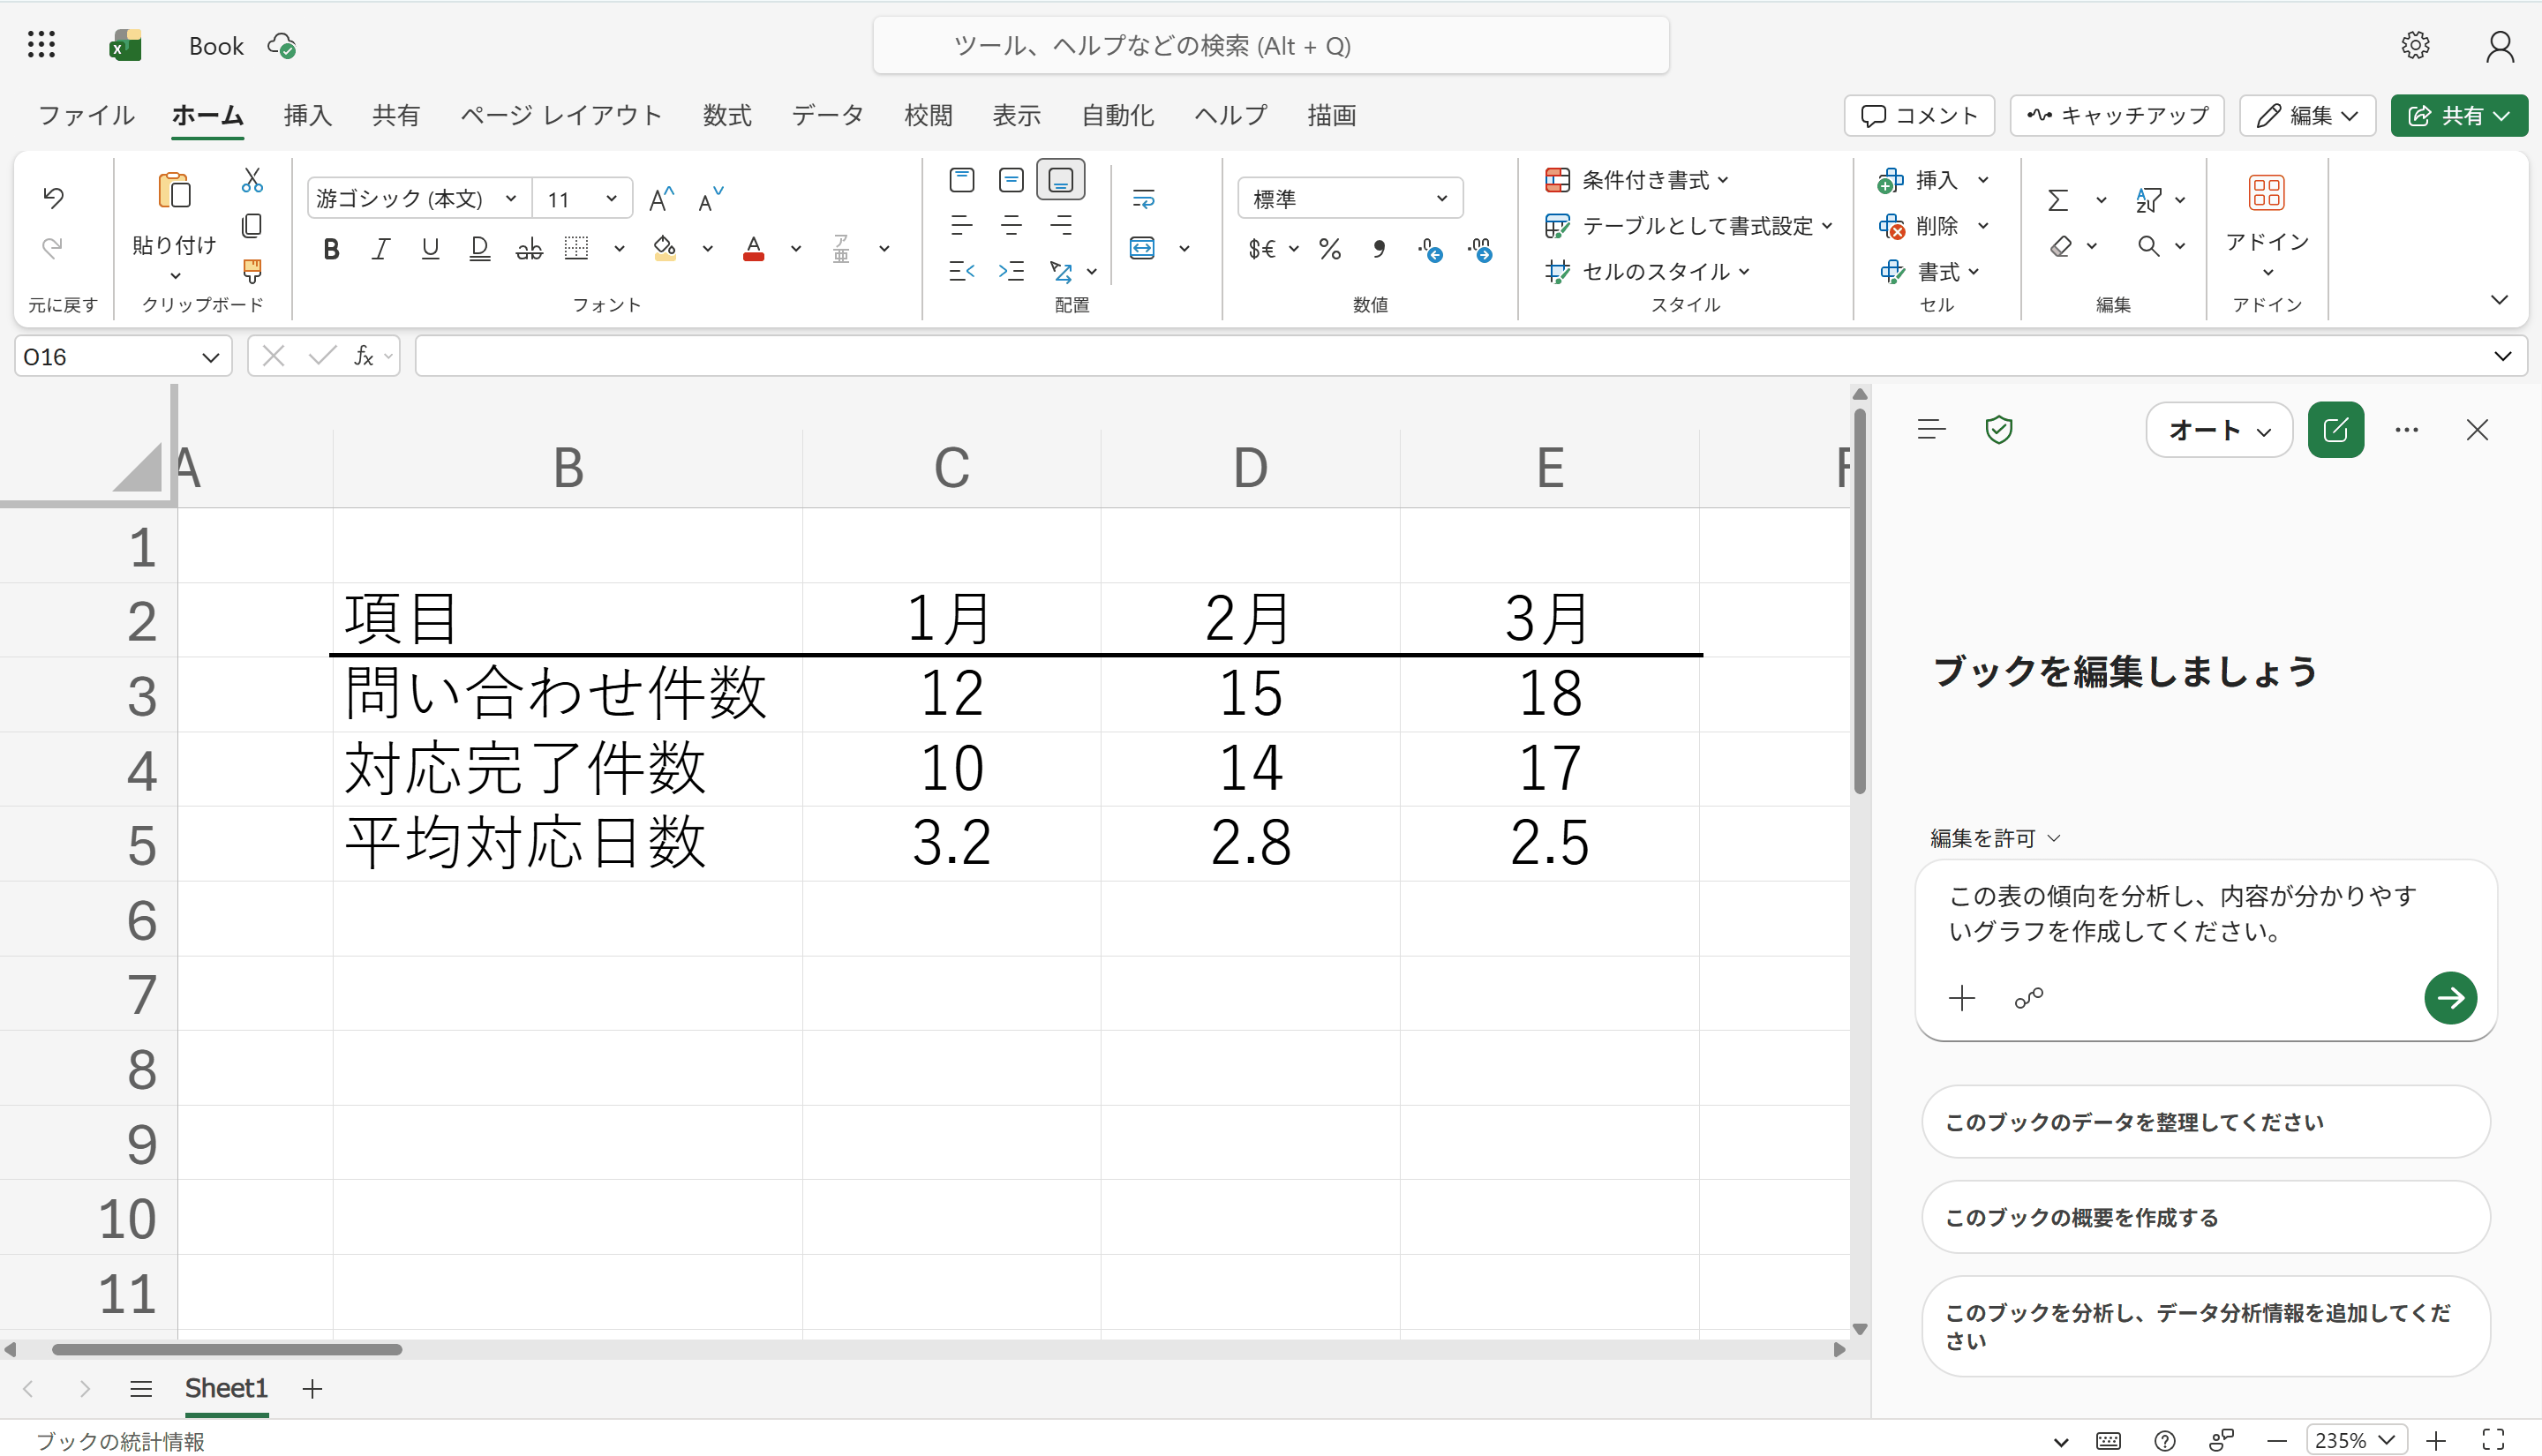Expand the 条件付き書式 dropdown

pos(1723,180)
